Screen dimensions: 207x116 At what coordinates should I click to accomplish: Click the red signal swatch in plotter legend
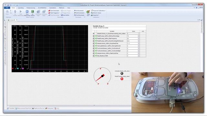tap(13, 69)
